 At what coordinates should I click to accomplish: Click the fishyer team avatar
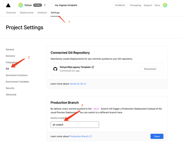coord(21,5)
